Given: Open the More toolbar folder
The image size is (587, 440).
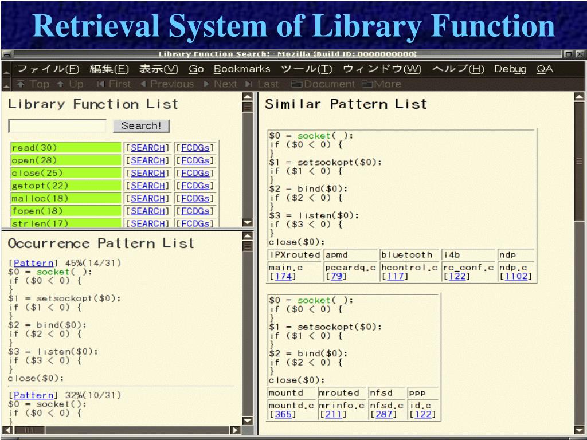Looking at the screenshot, I should [x=381, y=84].
